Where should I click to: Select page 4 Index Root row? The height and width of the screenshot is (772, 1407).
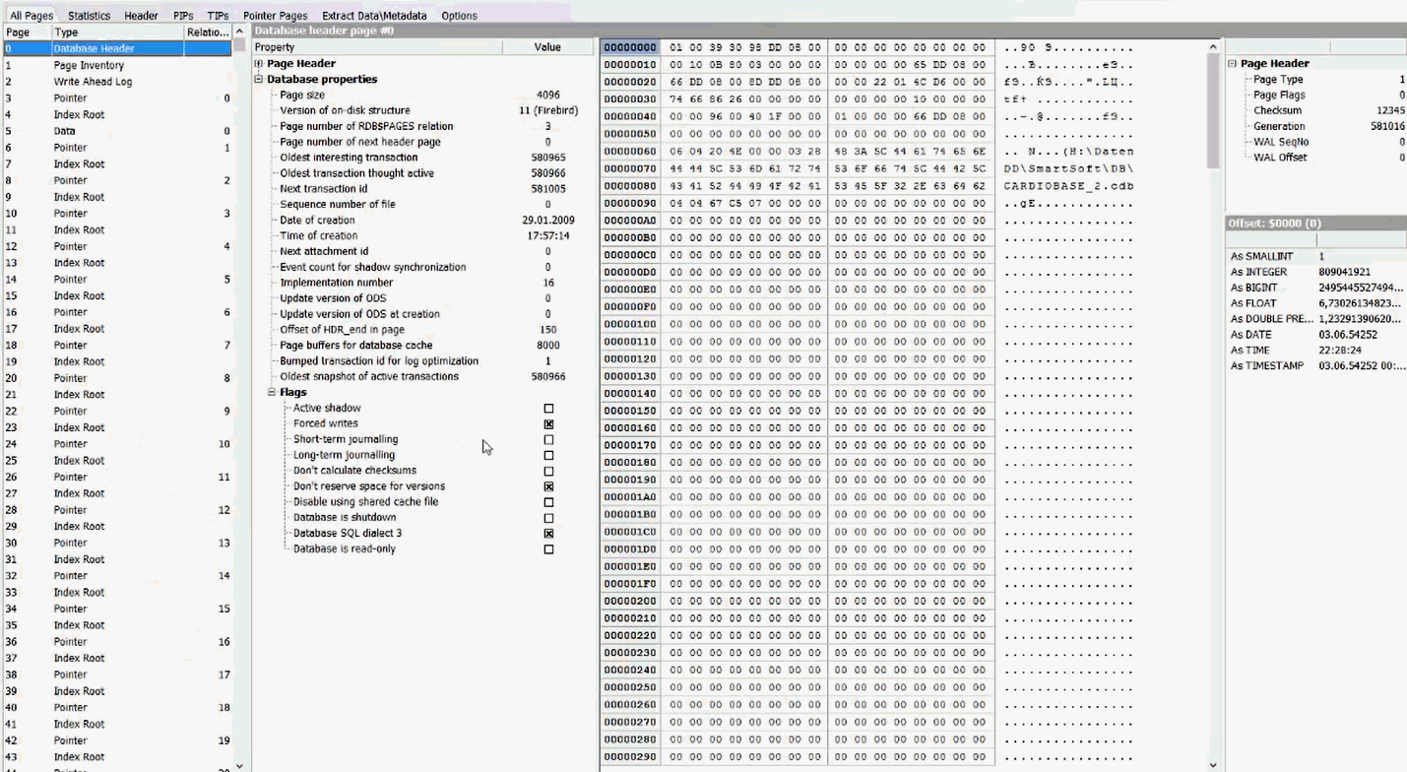(117, 114)
